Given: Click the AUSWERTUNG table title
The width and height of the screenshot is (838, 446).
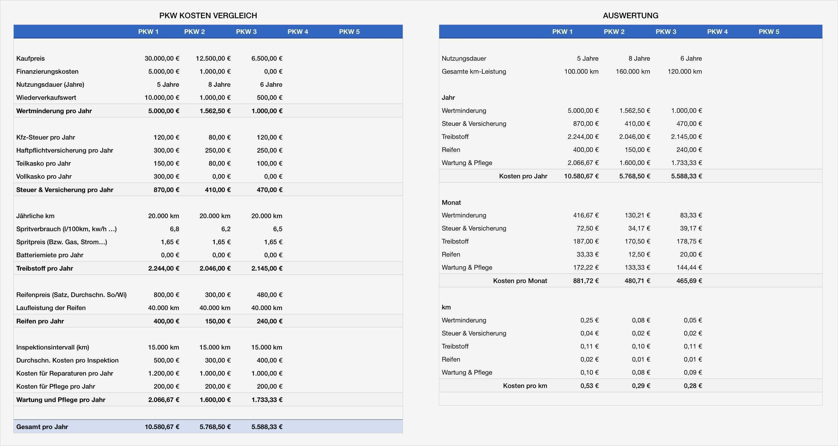Looking at the screenshot, I should coord(630,15).
